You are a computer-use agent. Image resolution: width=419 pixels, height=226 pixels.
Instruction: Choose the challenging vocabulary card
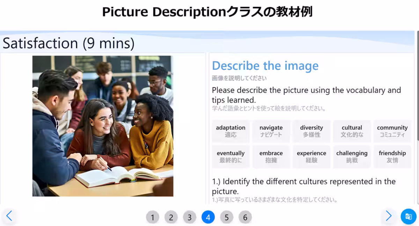(x=352, y=156)
